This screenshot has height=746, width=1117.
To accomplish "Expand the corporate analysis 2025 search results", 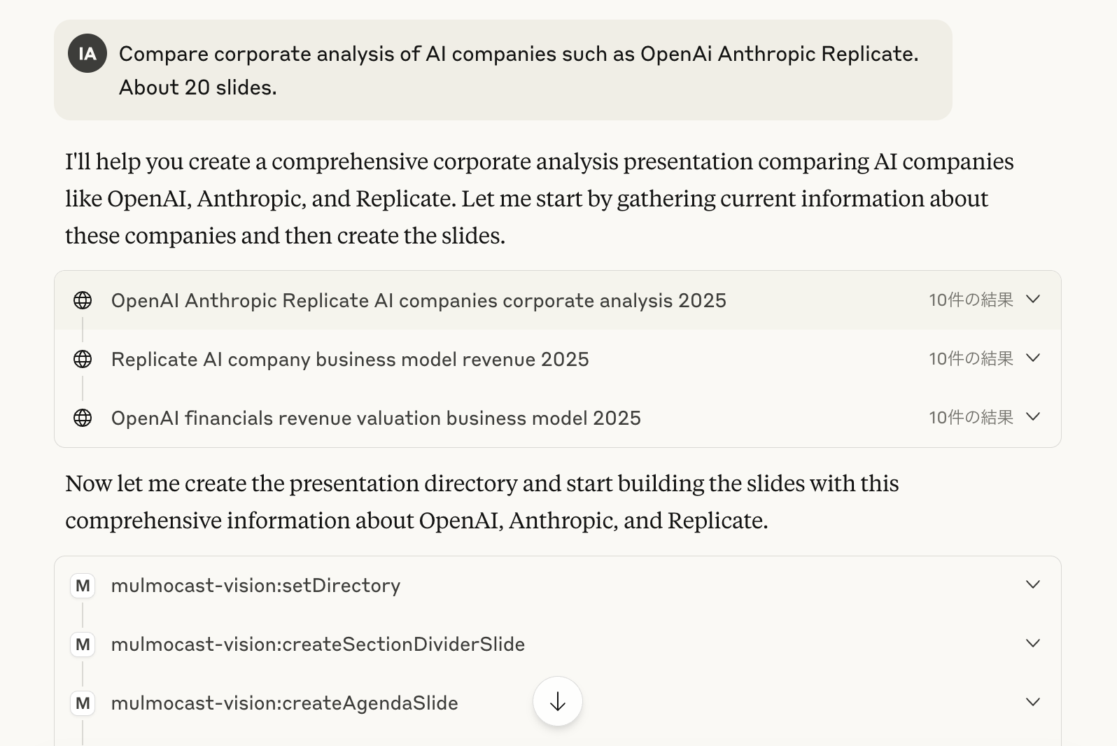I will point(1032,300).
